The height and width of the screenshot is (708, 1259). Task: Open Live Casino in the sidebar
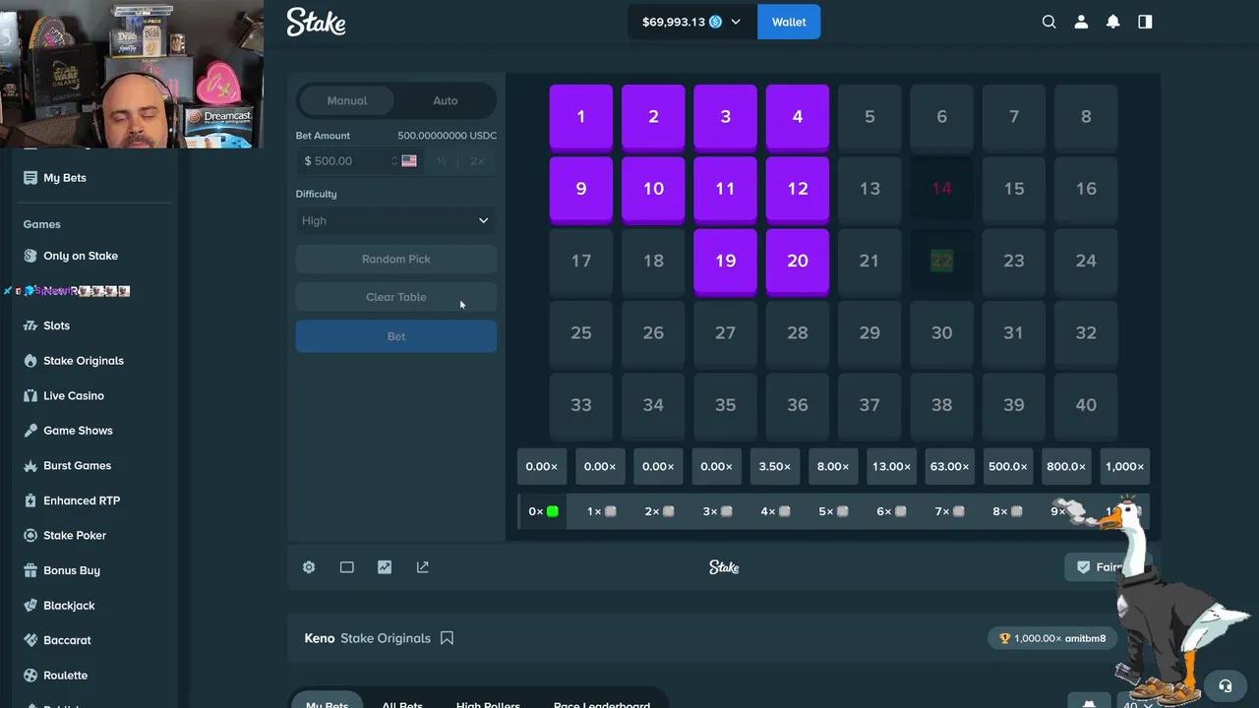coord(74,395)
